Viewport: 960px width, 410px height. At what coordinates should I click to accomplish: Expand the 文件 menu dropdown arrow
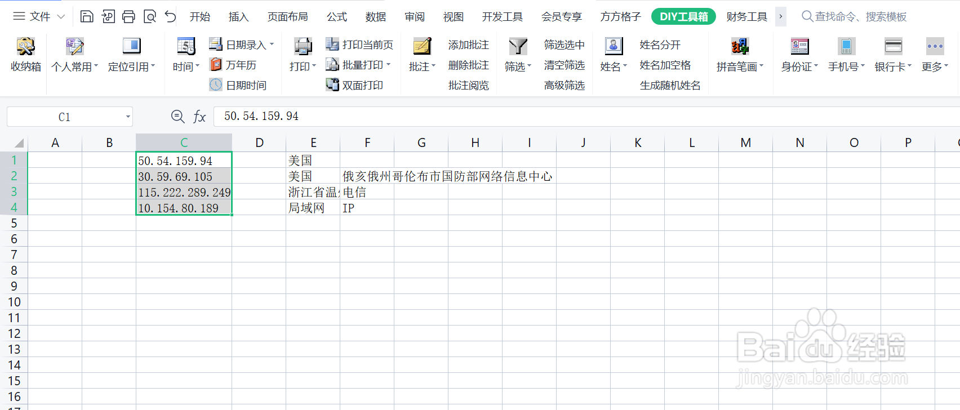[x=61, y=16]
